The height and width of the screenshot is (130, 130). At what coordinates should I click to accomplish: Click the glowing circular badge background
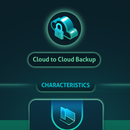tap(64, 28)
